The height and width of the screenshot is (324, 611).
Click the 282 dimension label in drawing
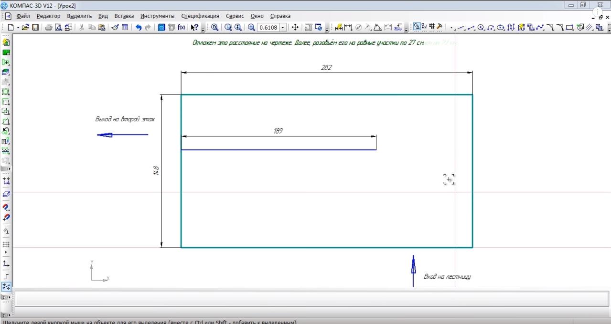pos(326,68)
